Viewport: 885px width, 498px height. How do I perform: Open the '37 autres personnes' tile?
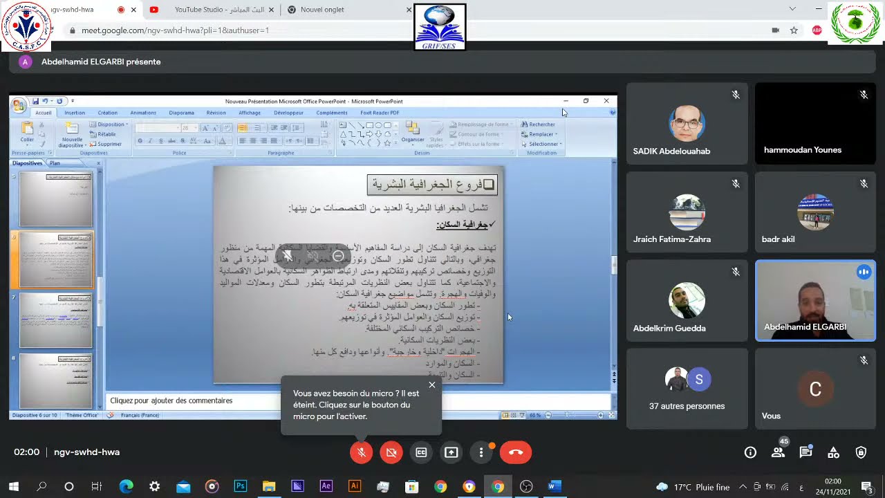[x=687, y=388]
